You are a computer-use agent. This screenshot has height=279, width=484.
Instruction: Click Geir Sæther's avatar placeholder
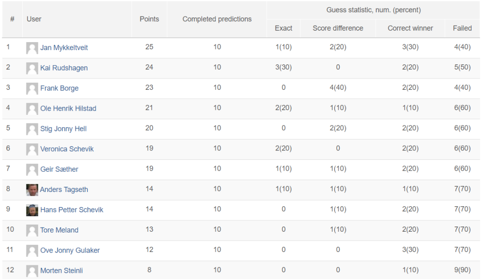pos(32,170)
